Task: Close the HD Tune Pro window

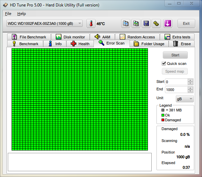Action: 191,3
